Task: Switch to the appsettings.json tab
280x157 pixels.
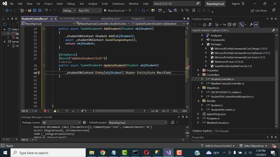Action: [111, 18]
